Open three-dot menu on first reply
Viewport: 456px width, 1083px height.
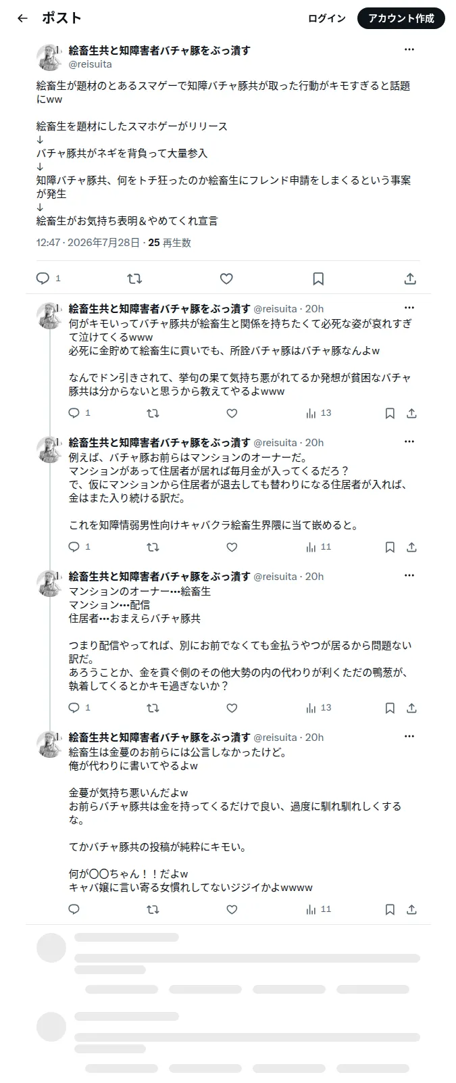(x=409, y=308)
